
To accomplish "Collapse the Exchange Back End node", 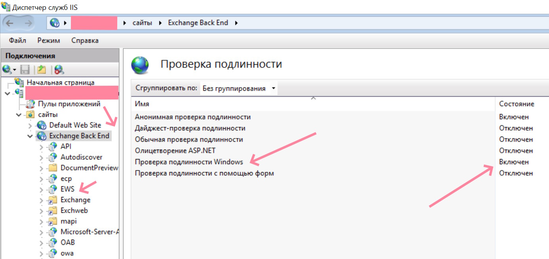I will tap(30, 136).
